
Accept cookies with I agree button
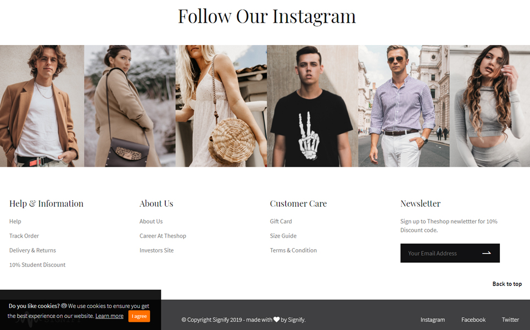(139, 316)
